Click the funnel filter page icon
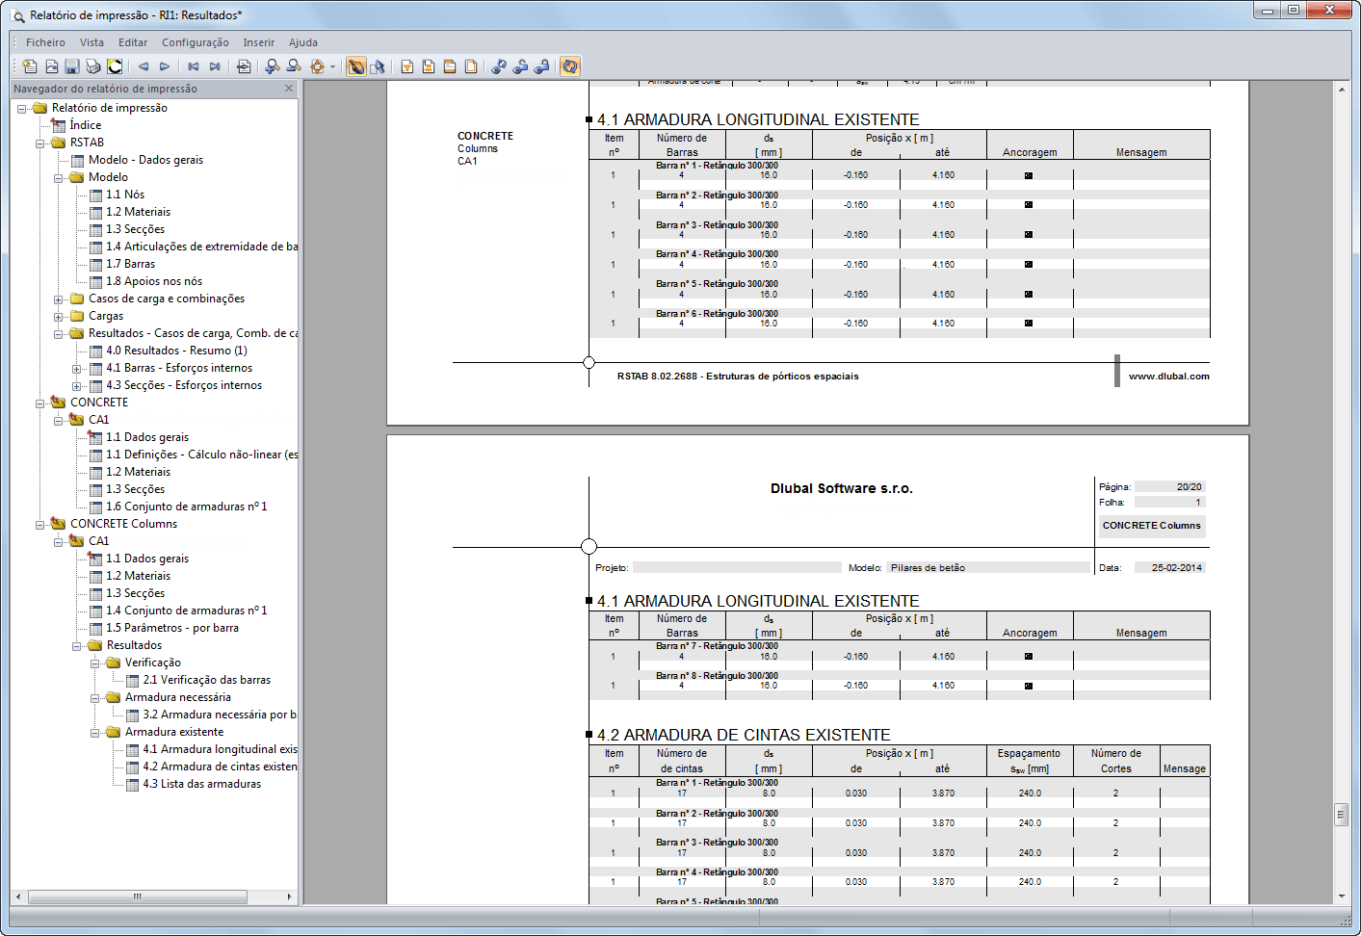 coord(407,66)
